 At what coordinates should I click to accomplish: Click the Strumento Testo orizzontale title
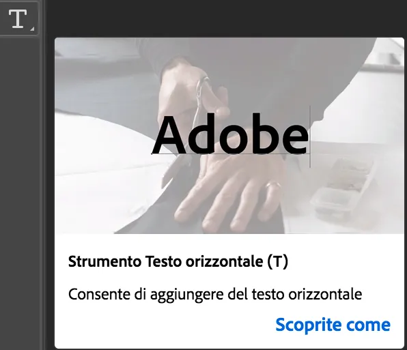[x=178, y=261]
